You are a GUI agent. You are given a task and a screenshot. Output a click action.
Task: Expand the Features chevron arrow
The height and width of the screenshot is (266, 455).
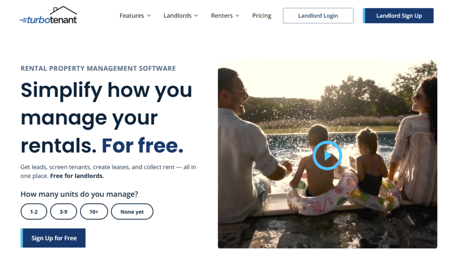click(149, 16)
